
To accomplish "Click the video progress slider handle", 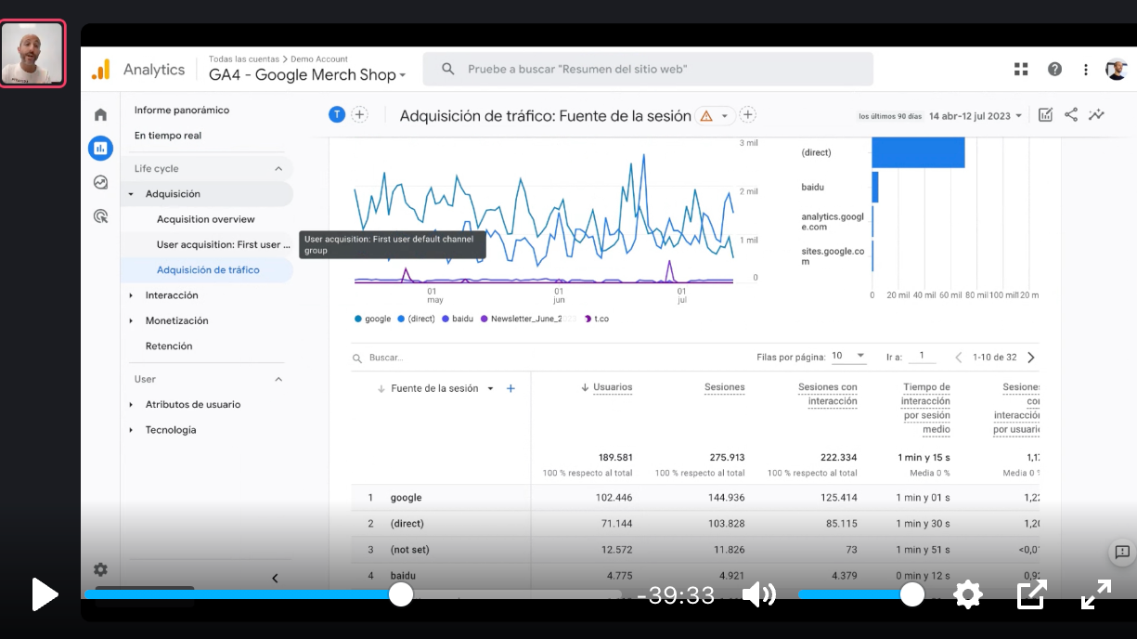I will point(401,594).
